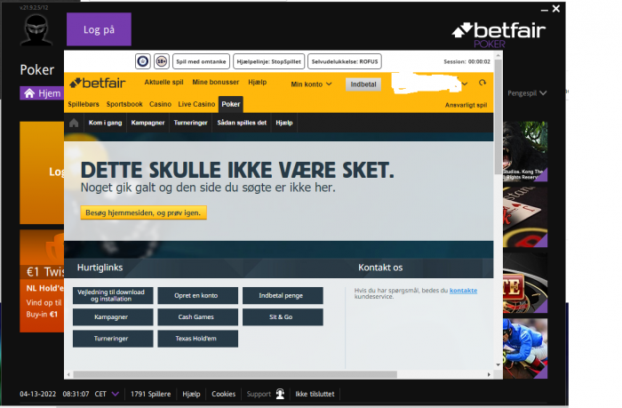The height and width of the screenshot is (408, 622).
Task: Expand the Min konto dropdown
Action: [311, 84]
